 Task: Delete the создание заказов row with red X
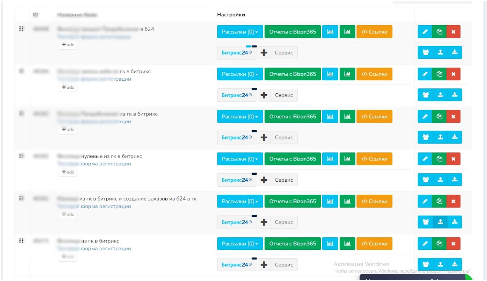453,201
